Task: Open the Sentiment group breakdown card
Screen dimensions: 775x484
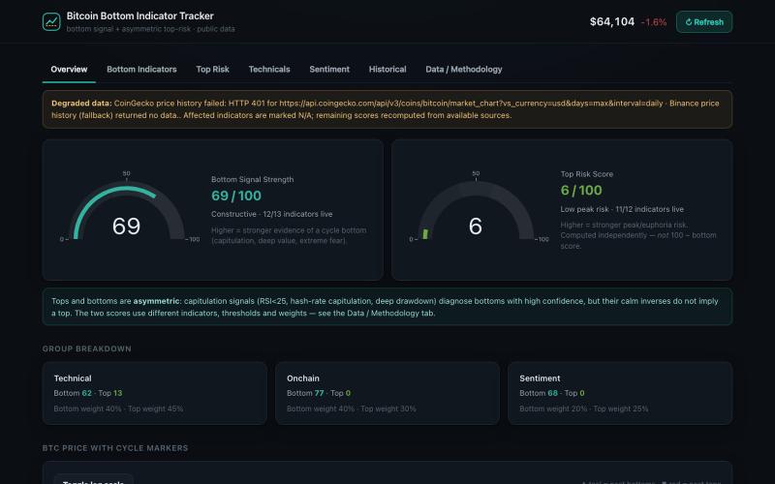Action: [620, 393]
